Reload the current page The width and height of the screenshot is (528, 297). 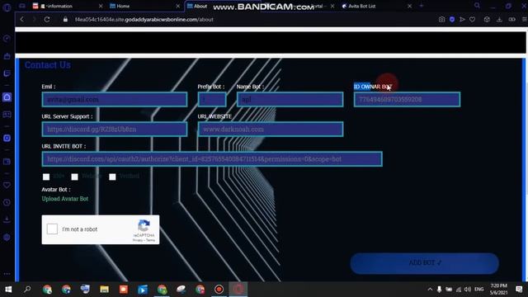(x=47, y=20)
